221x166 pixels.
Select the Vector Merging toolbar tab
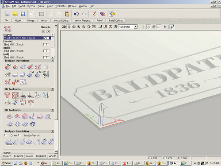click(82, 20)
